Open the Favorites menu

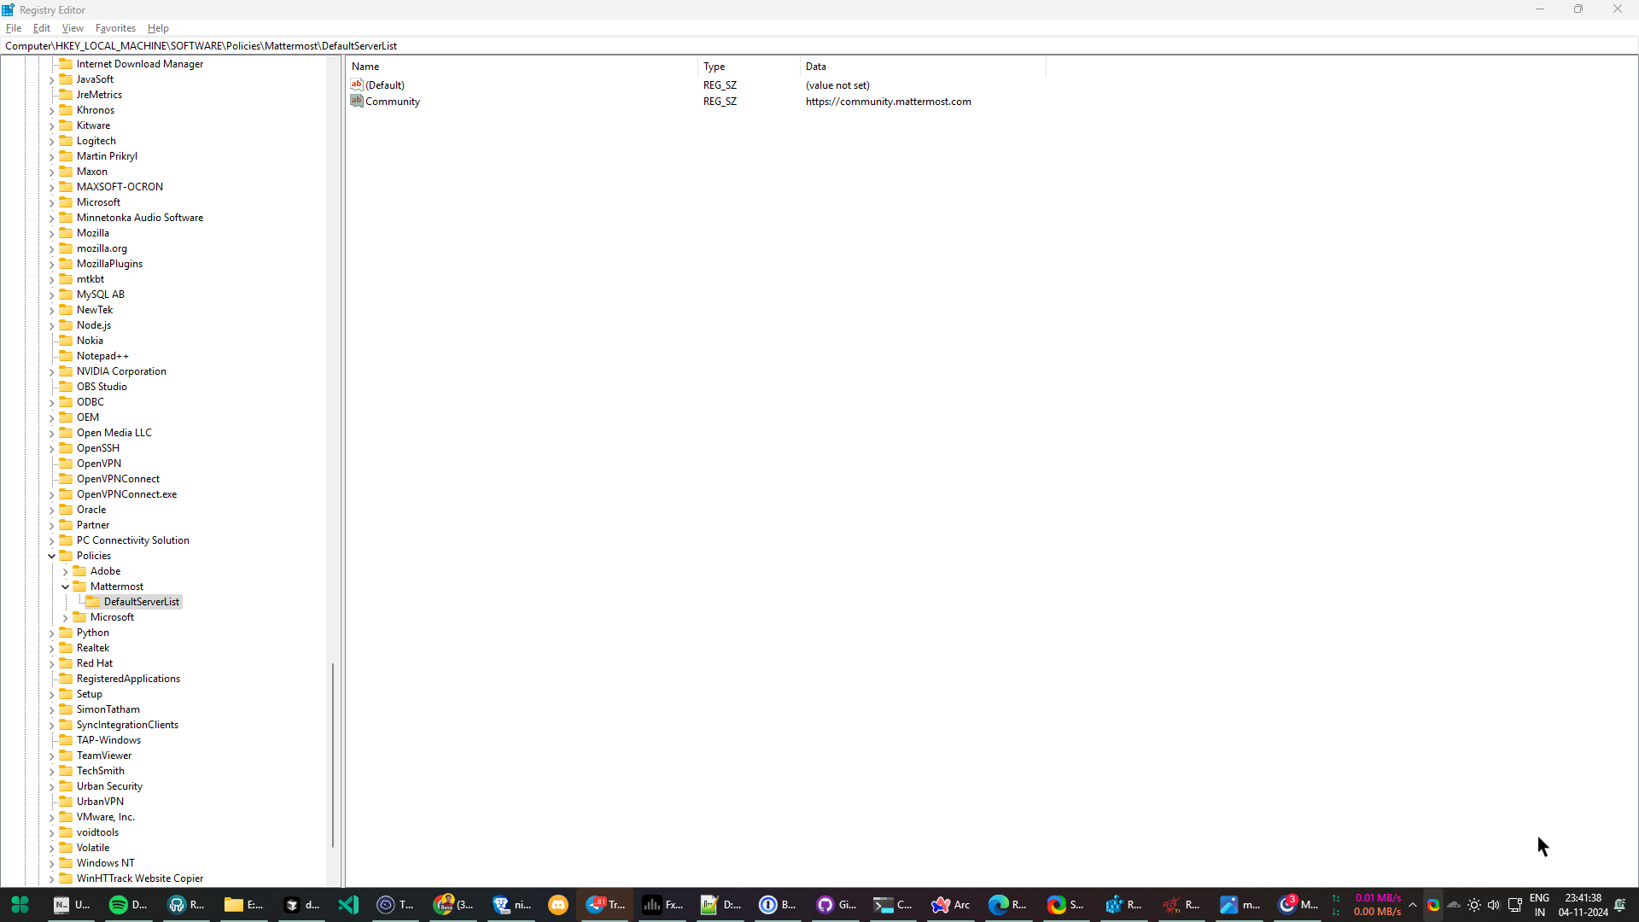tap(114, 27)
